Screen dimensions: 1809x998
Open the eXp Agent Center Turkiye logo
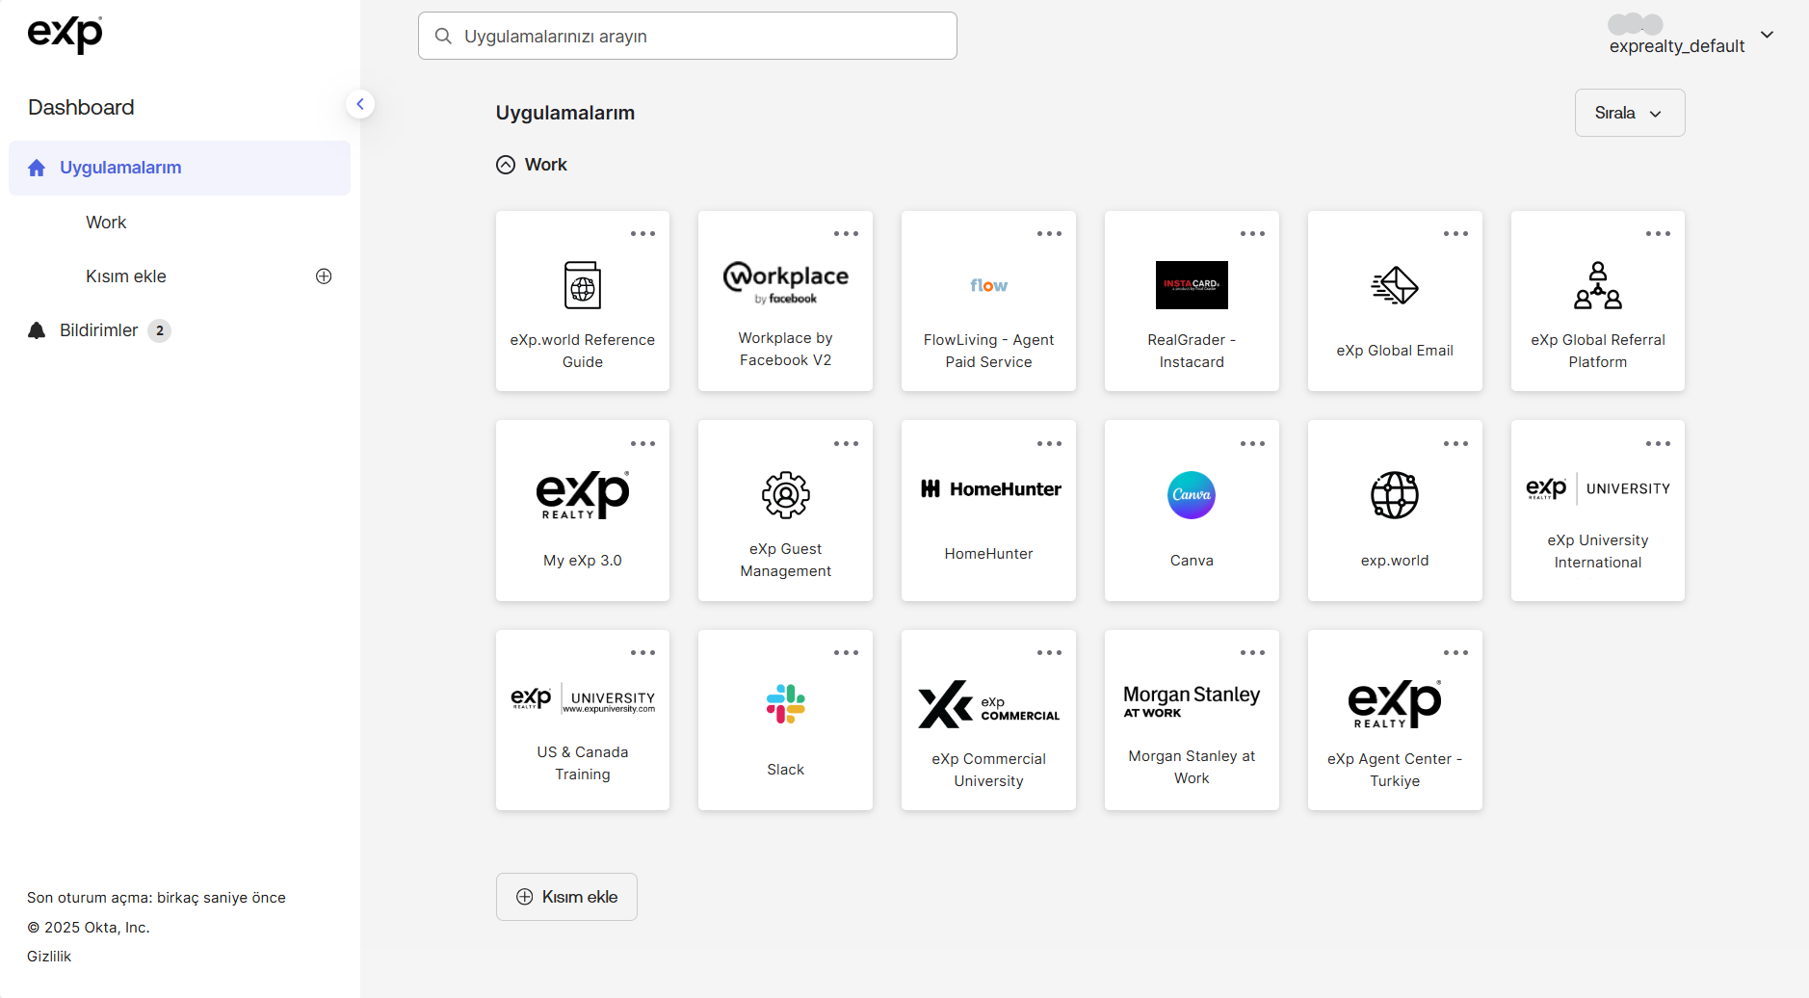tap(1395, 704)
